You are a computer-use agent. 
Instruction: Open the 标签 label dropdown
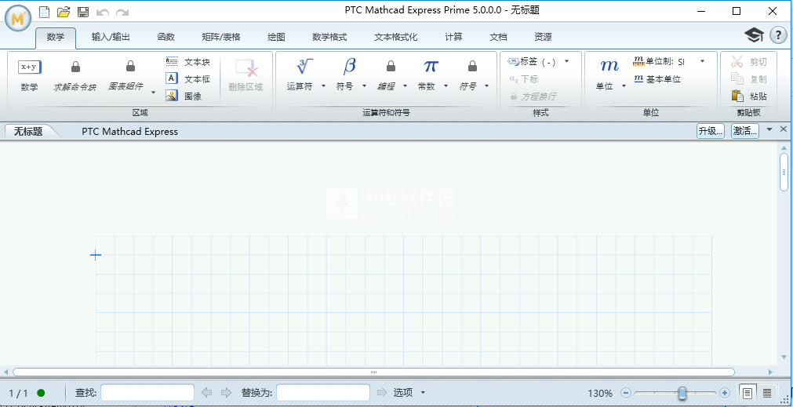pos(566,61)
